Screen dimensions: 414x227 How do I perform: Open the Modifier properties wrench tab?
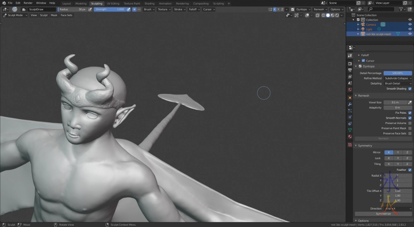point(350,104)
